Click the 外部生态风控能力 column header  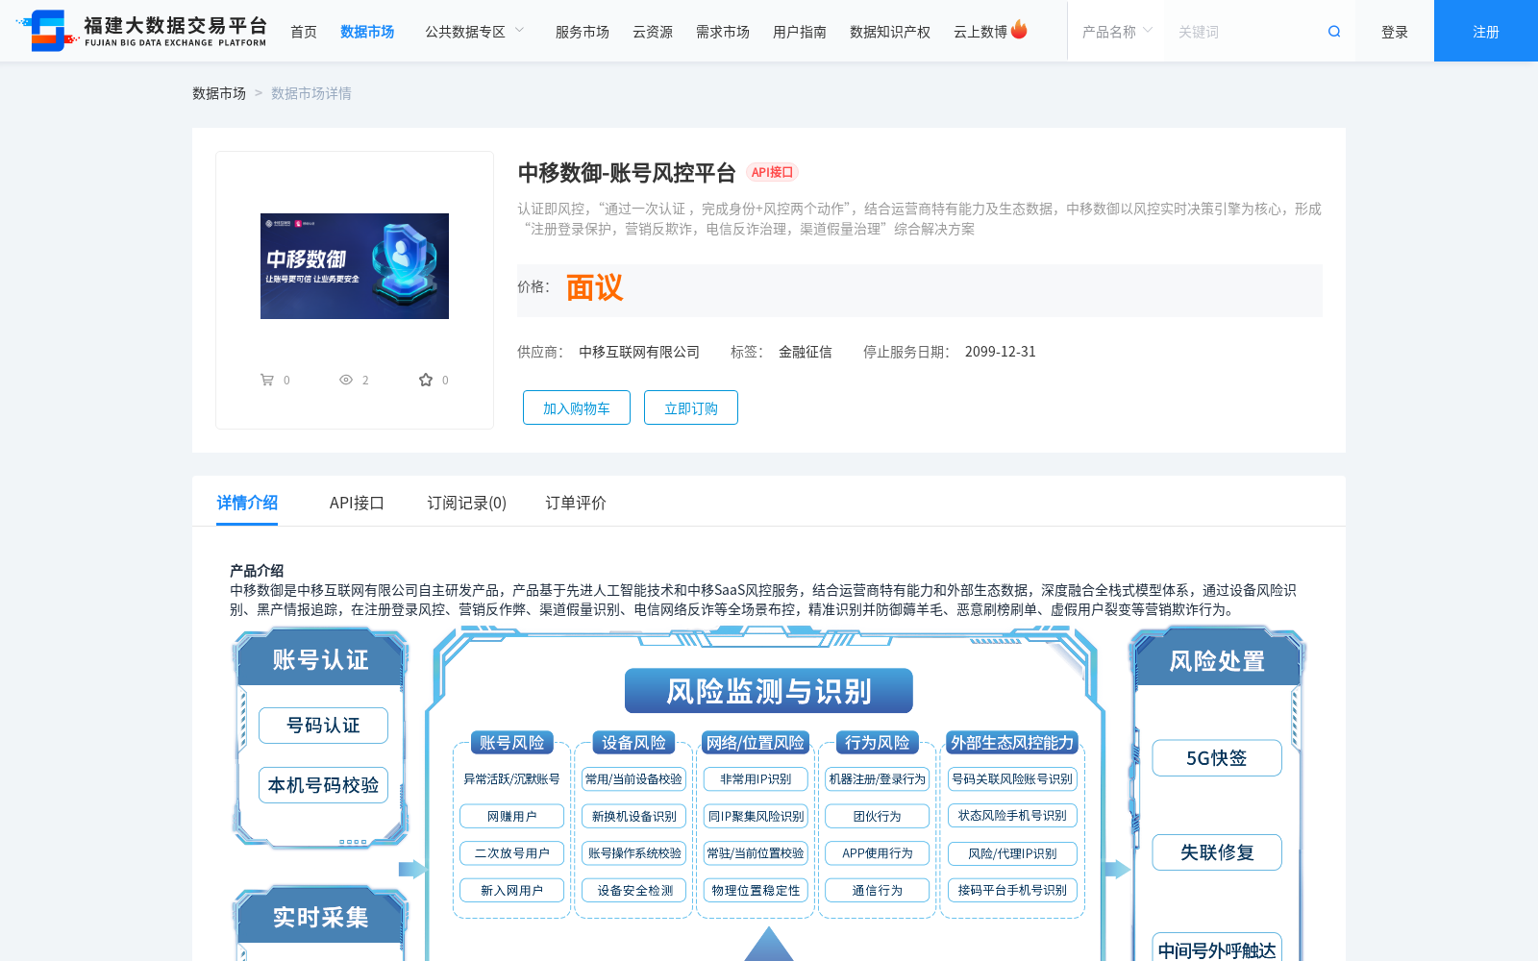pyautogui.click(x=1012, y=743)
